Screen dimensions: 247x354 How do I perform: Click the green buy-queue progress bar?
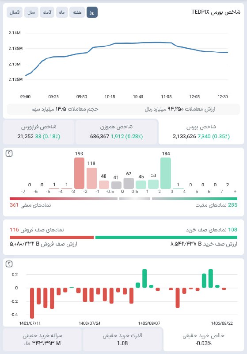pos(166,237)
